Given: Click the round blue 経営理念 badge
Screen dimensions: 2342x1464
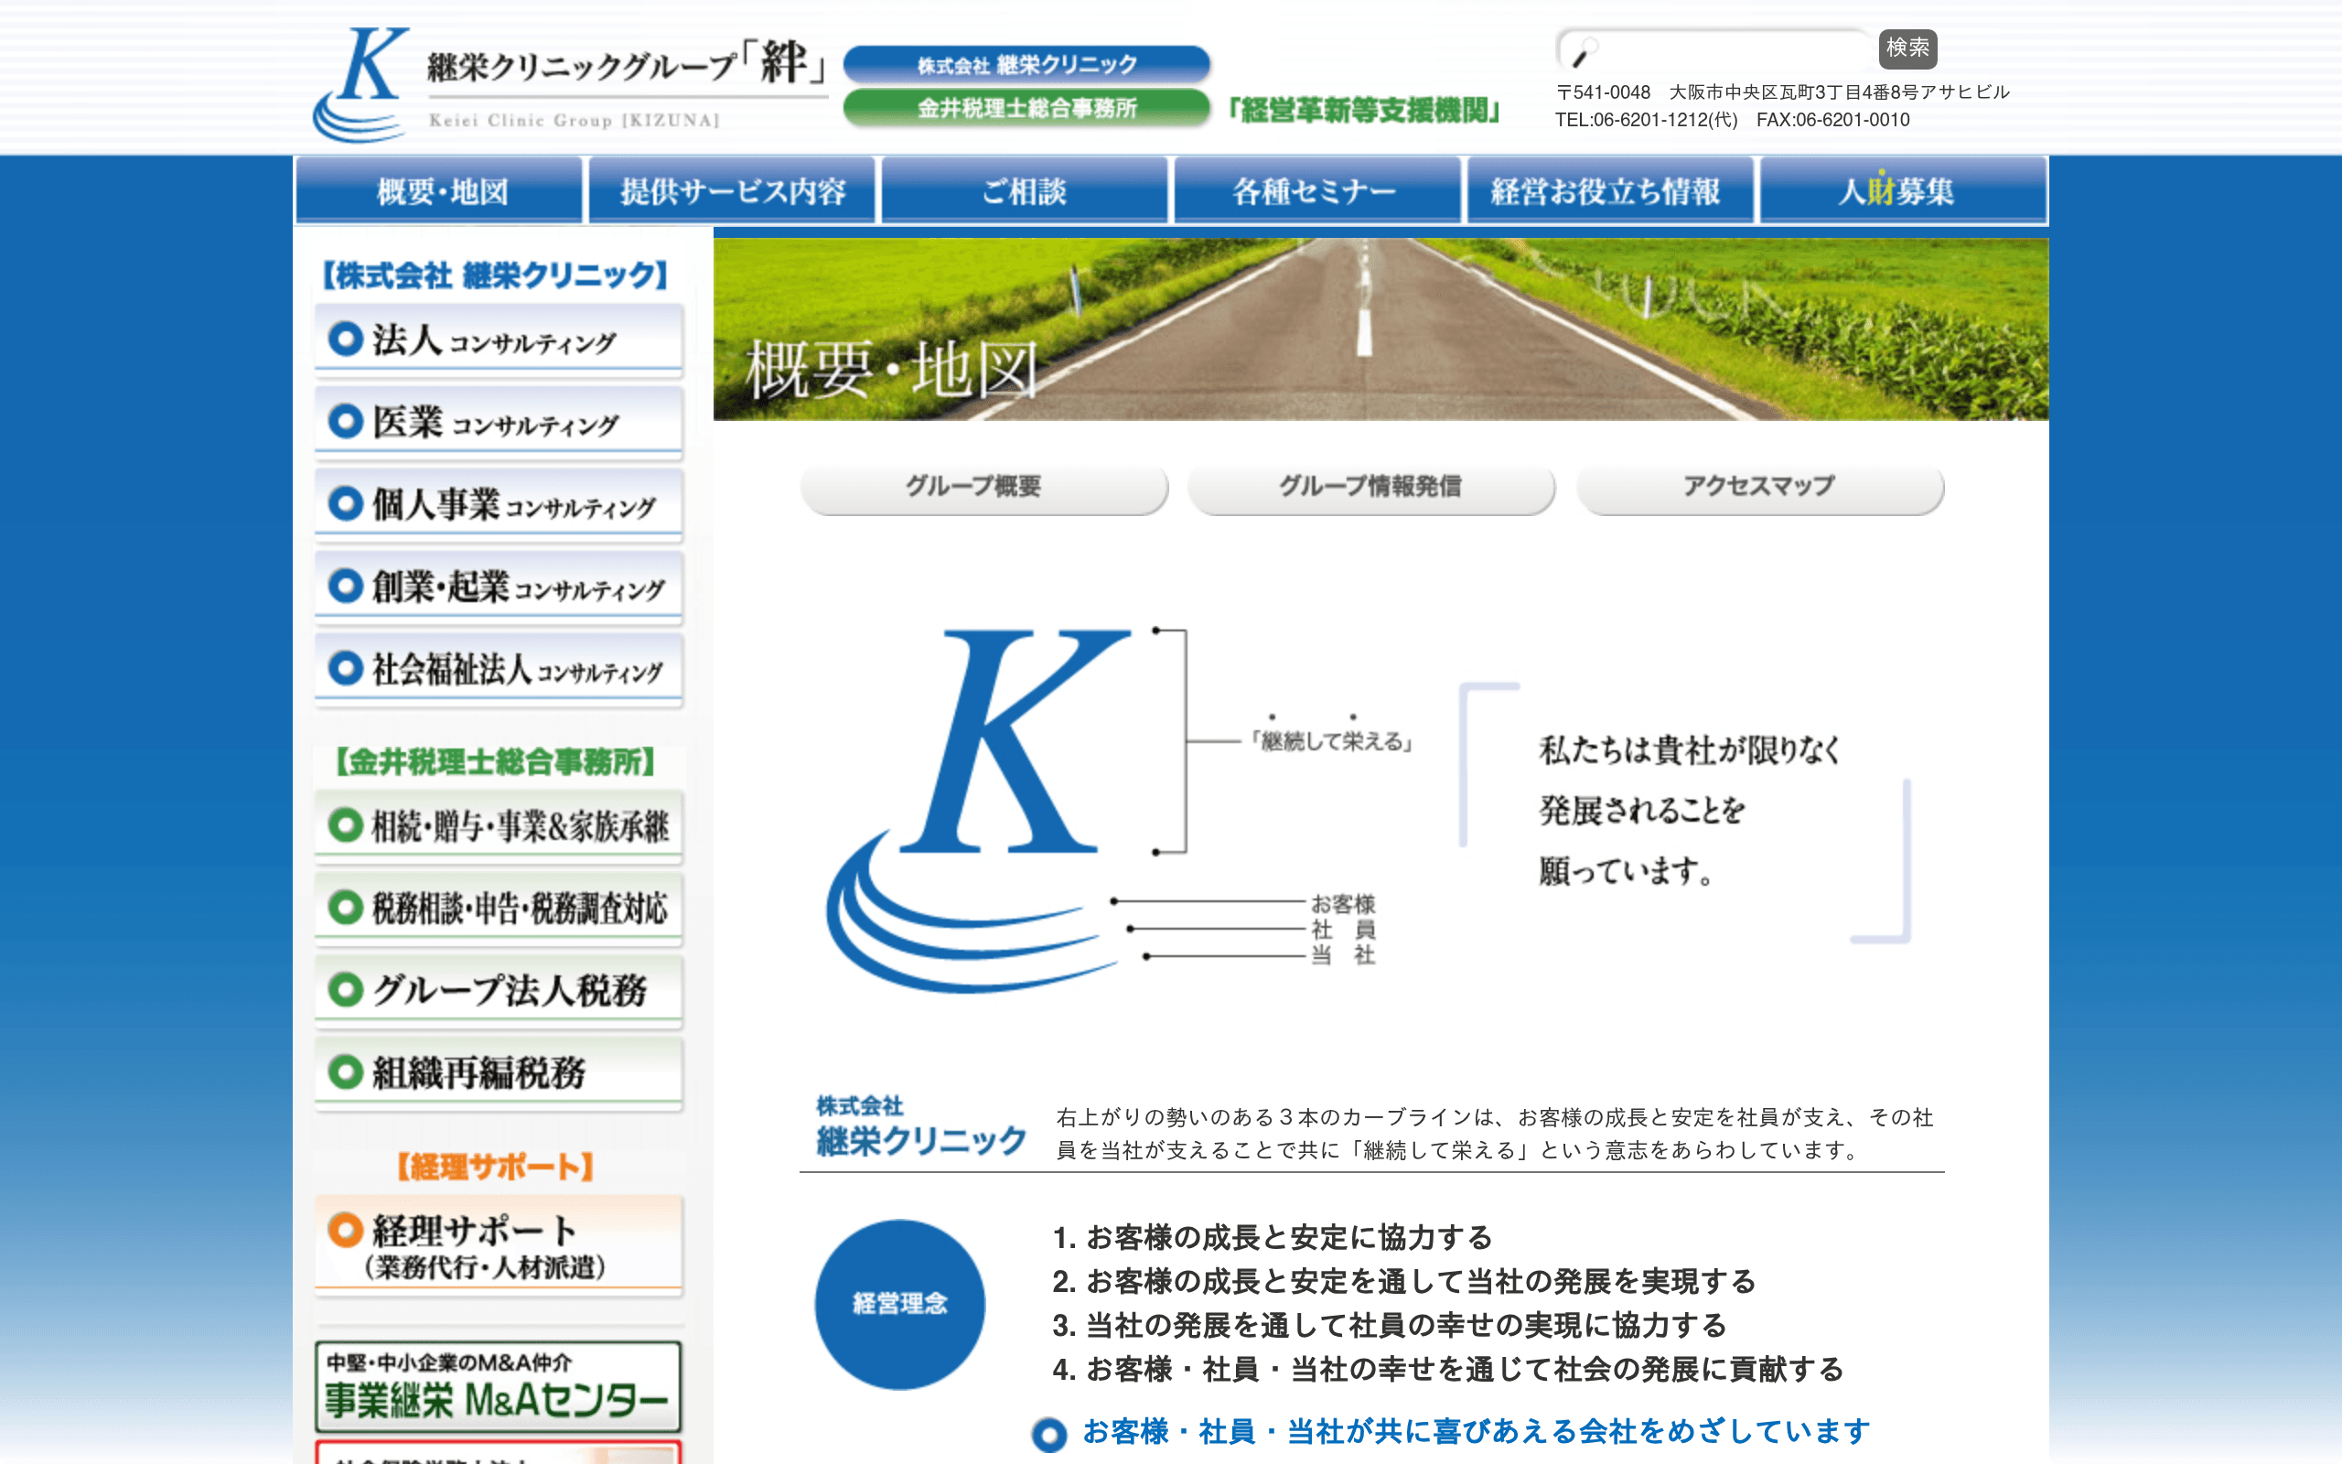Looking at the screenshot, I should (900, 1303).
